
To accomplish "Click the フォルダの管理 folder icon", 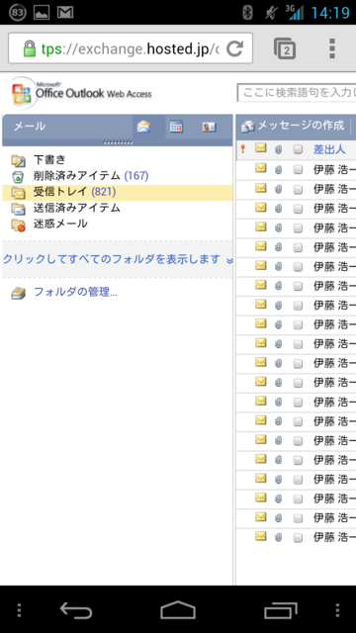I will 18,293.
